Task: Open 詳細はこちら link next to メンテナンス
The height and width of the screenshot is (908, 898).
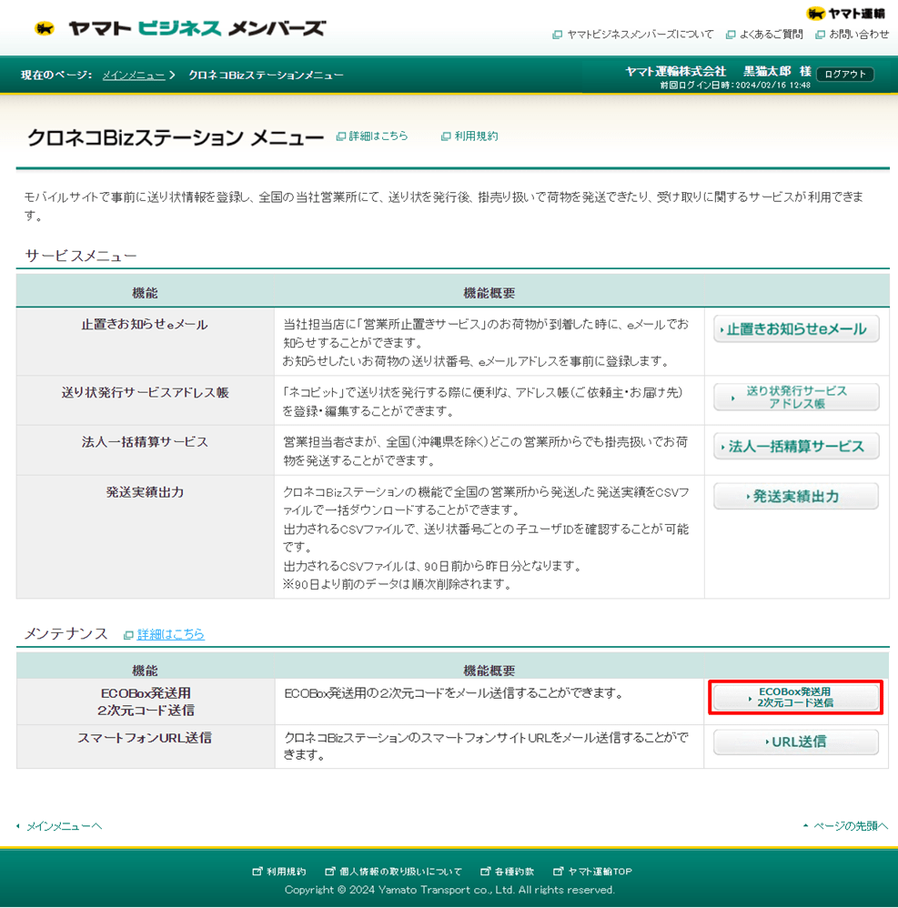Action: (x=171, y=635)
